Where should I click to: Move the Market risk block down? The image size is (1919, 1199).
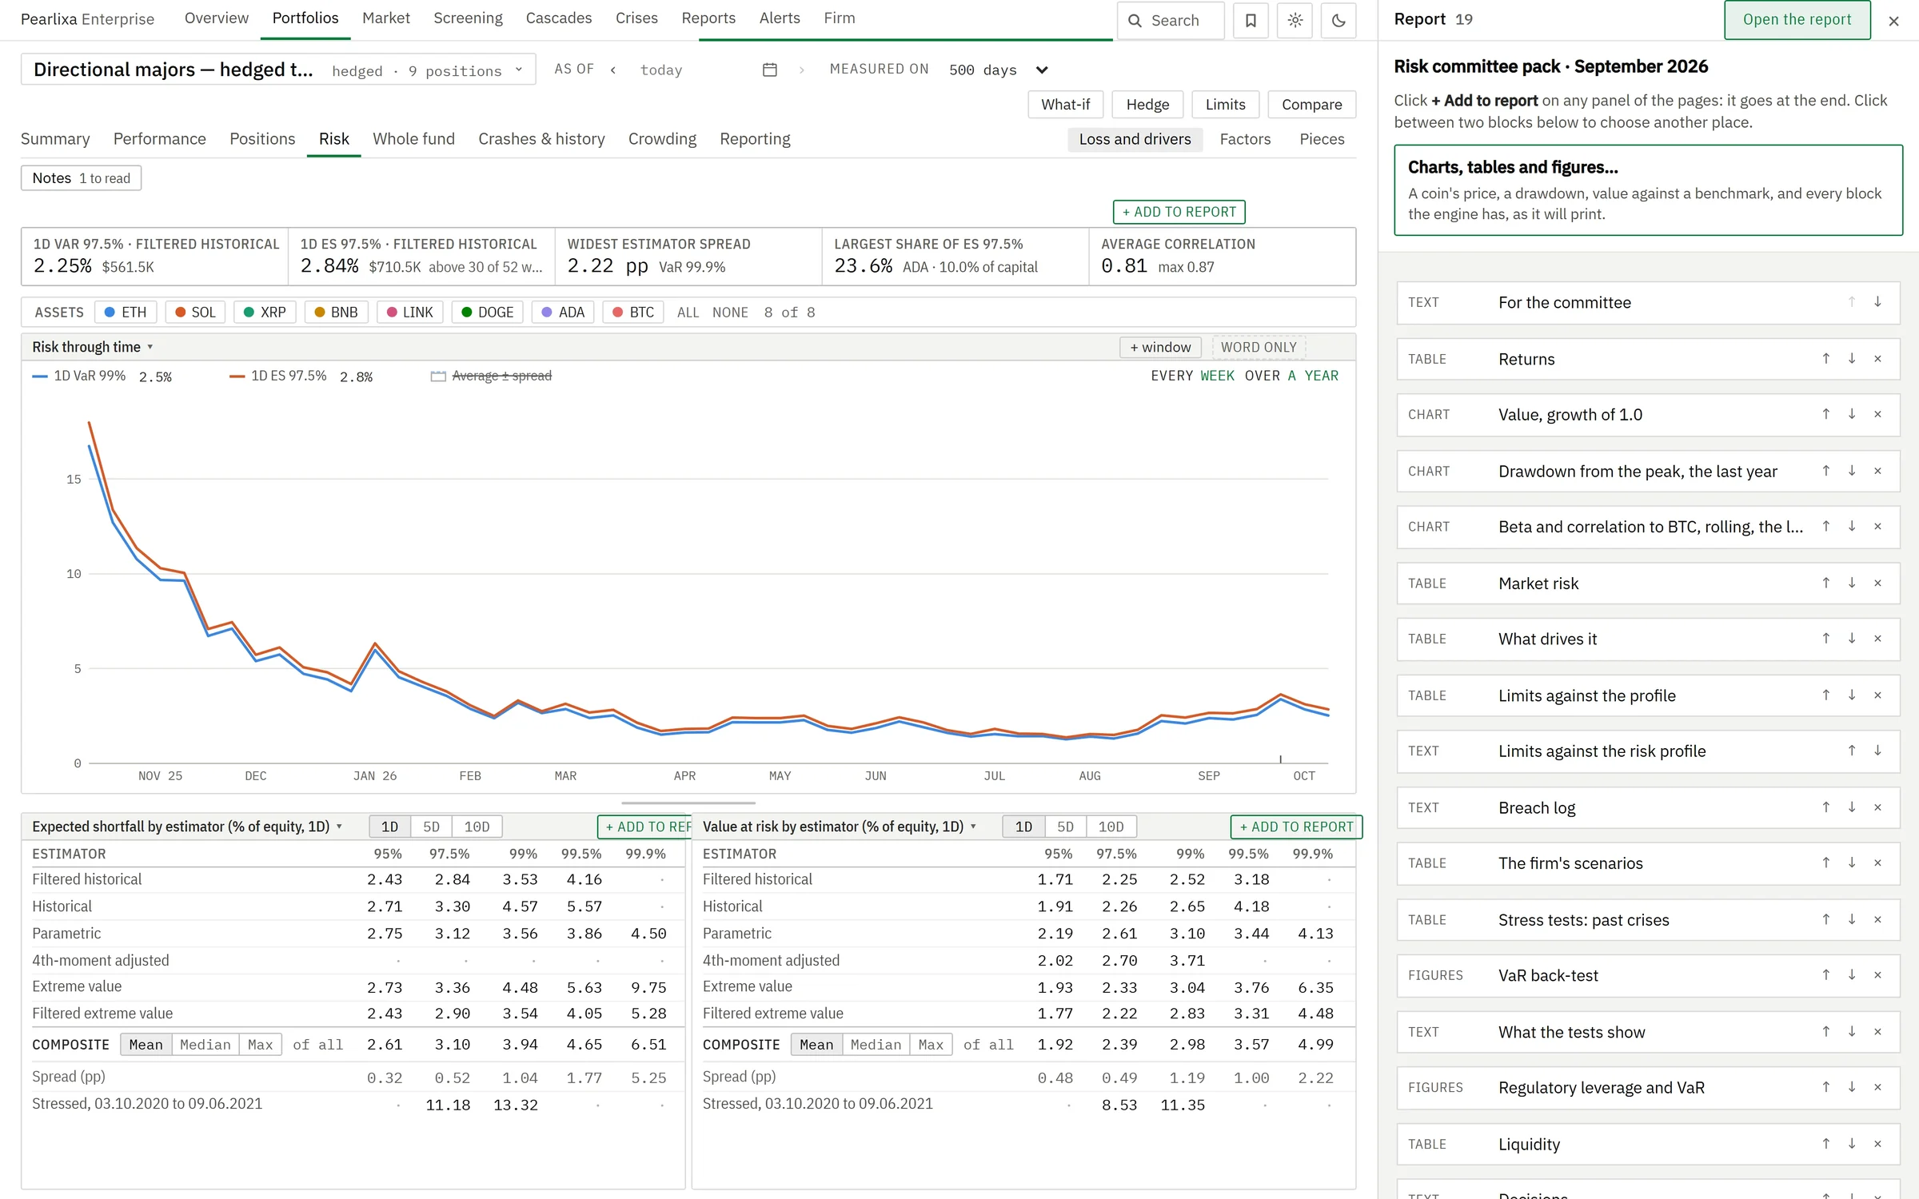pyautogui.click(x=1852, y=583)
